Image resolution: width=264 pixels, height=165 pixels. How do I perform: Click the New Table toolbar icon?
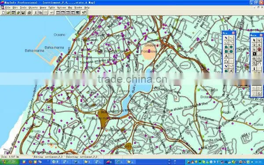click(4, 12)
